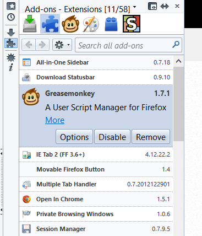Disable the Greasemonkey extension
The width and height of the screenshot is (202, 236).
click(x=112, y=137)
